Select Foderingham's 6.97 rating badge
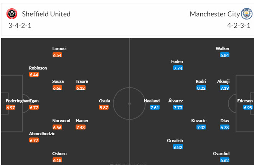This screenshot has width=254, height=165. [x=10, y=108]
